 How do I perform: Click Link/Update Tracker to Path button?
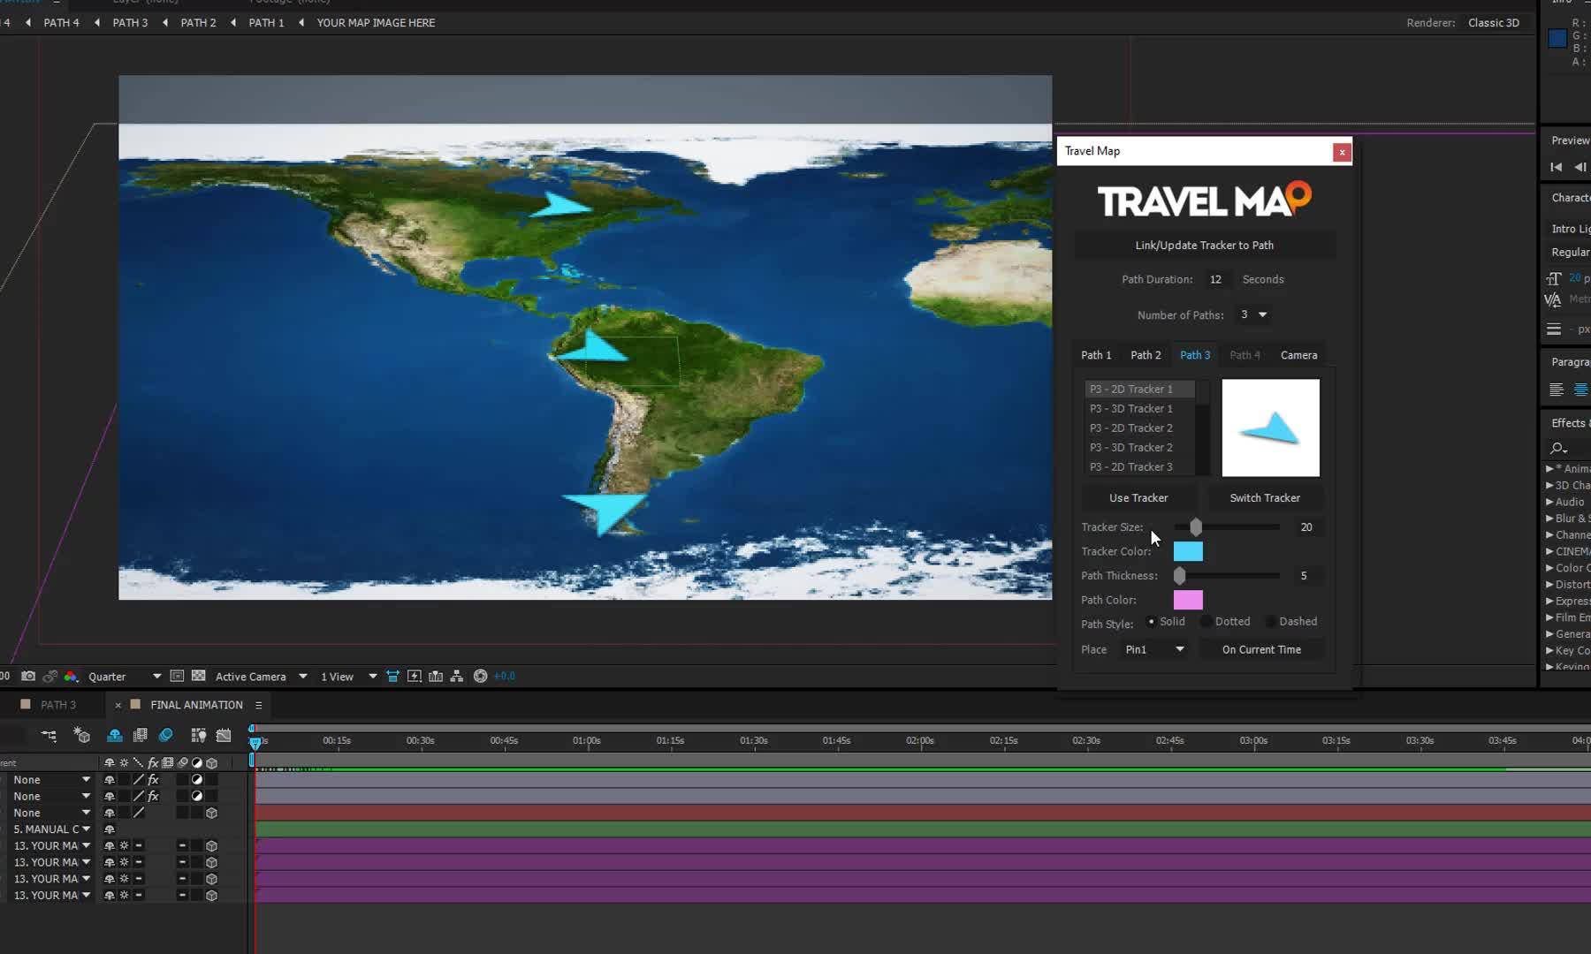1204,246
